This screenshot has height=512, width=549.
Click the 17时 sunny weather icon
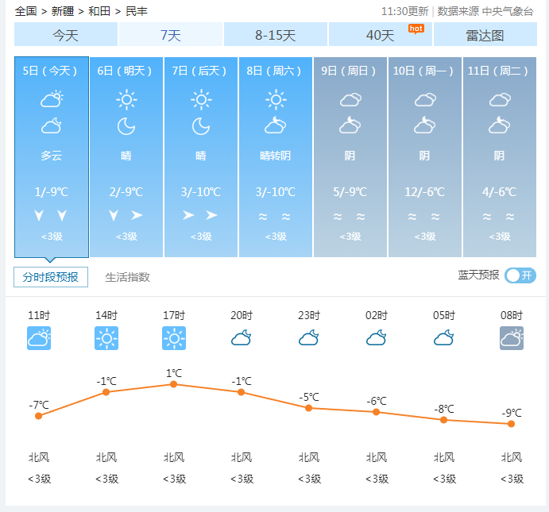click(x=174, y=338)
